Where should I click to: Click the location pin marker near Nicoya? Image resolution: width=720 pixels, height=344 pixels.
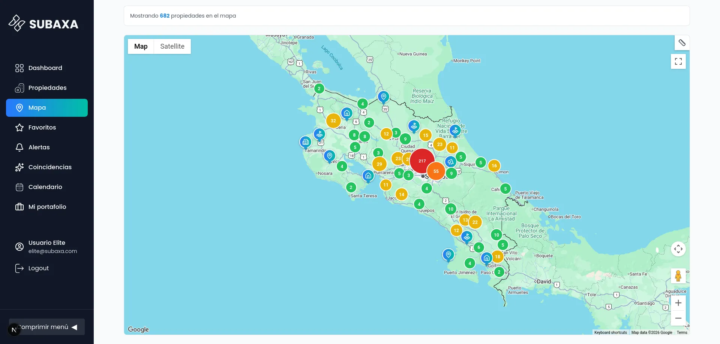(330, 156)
